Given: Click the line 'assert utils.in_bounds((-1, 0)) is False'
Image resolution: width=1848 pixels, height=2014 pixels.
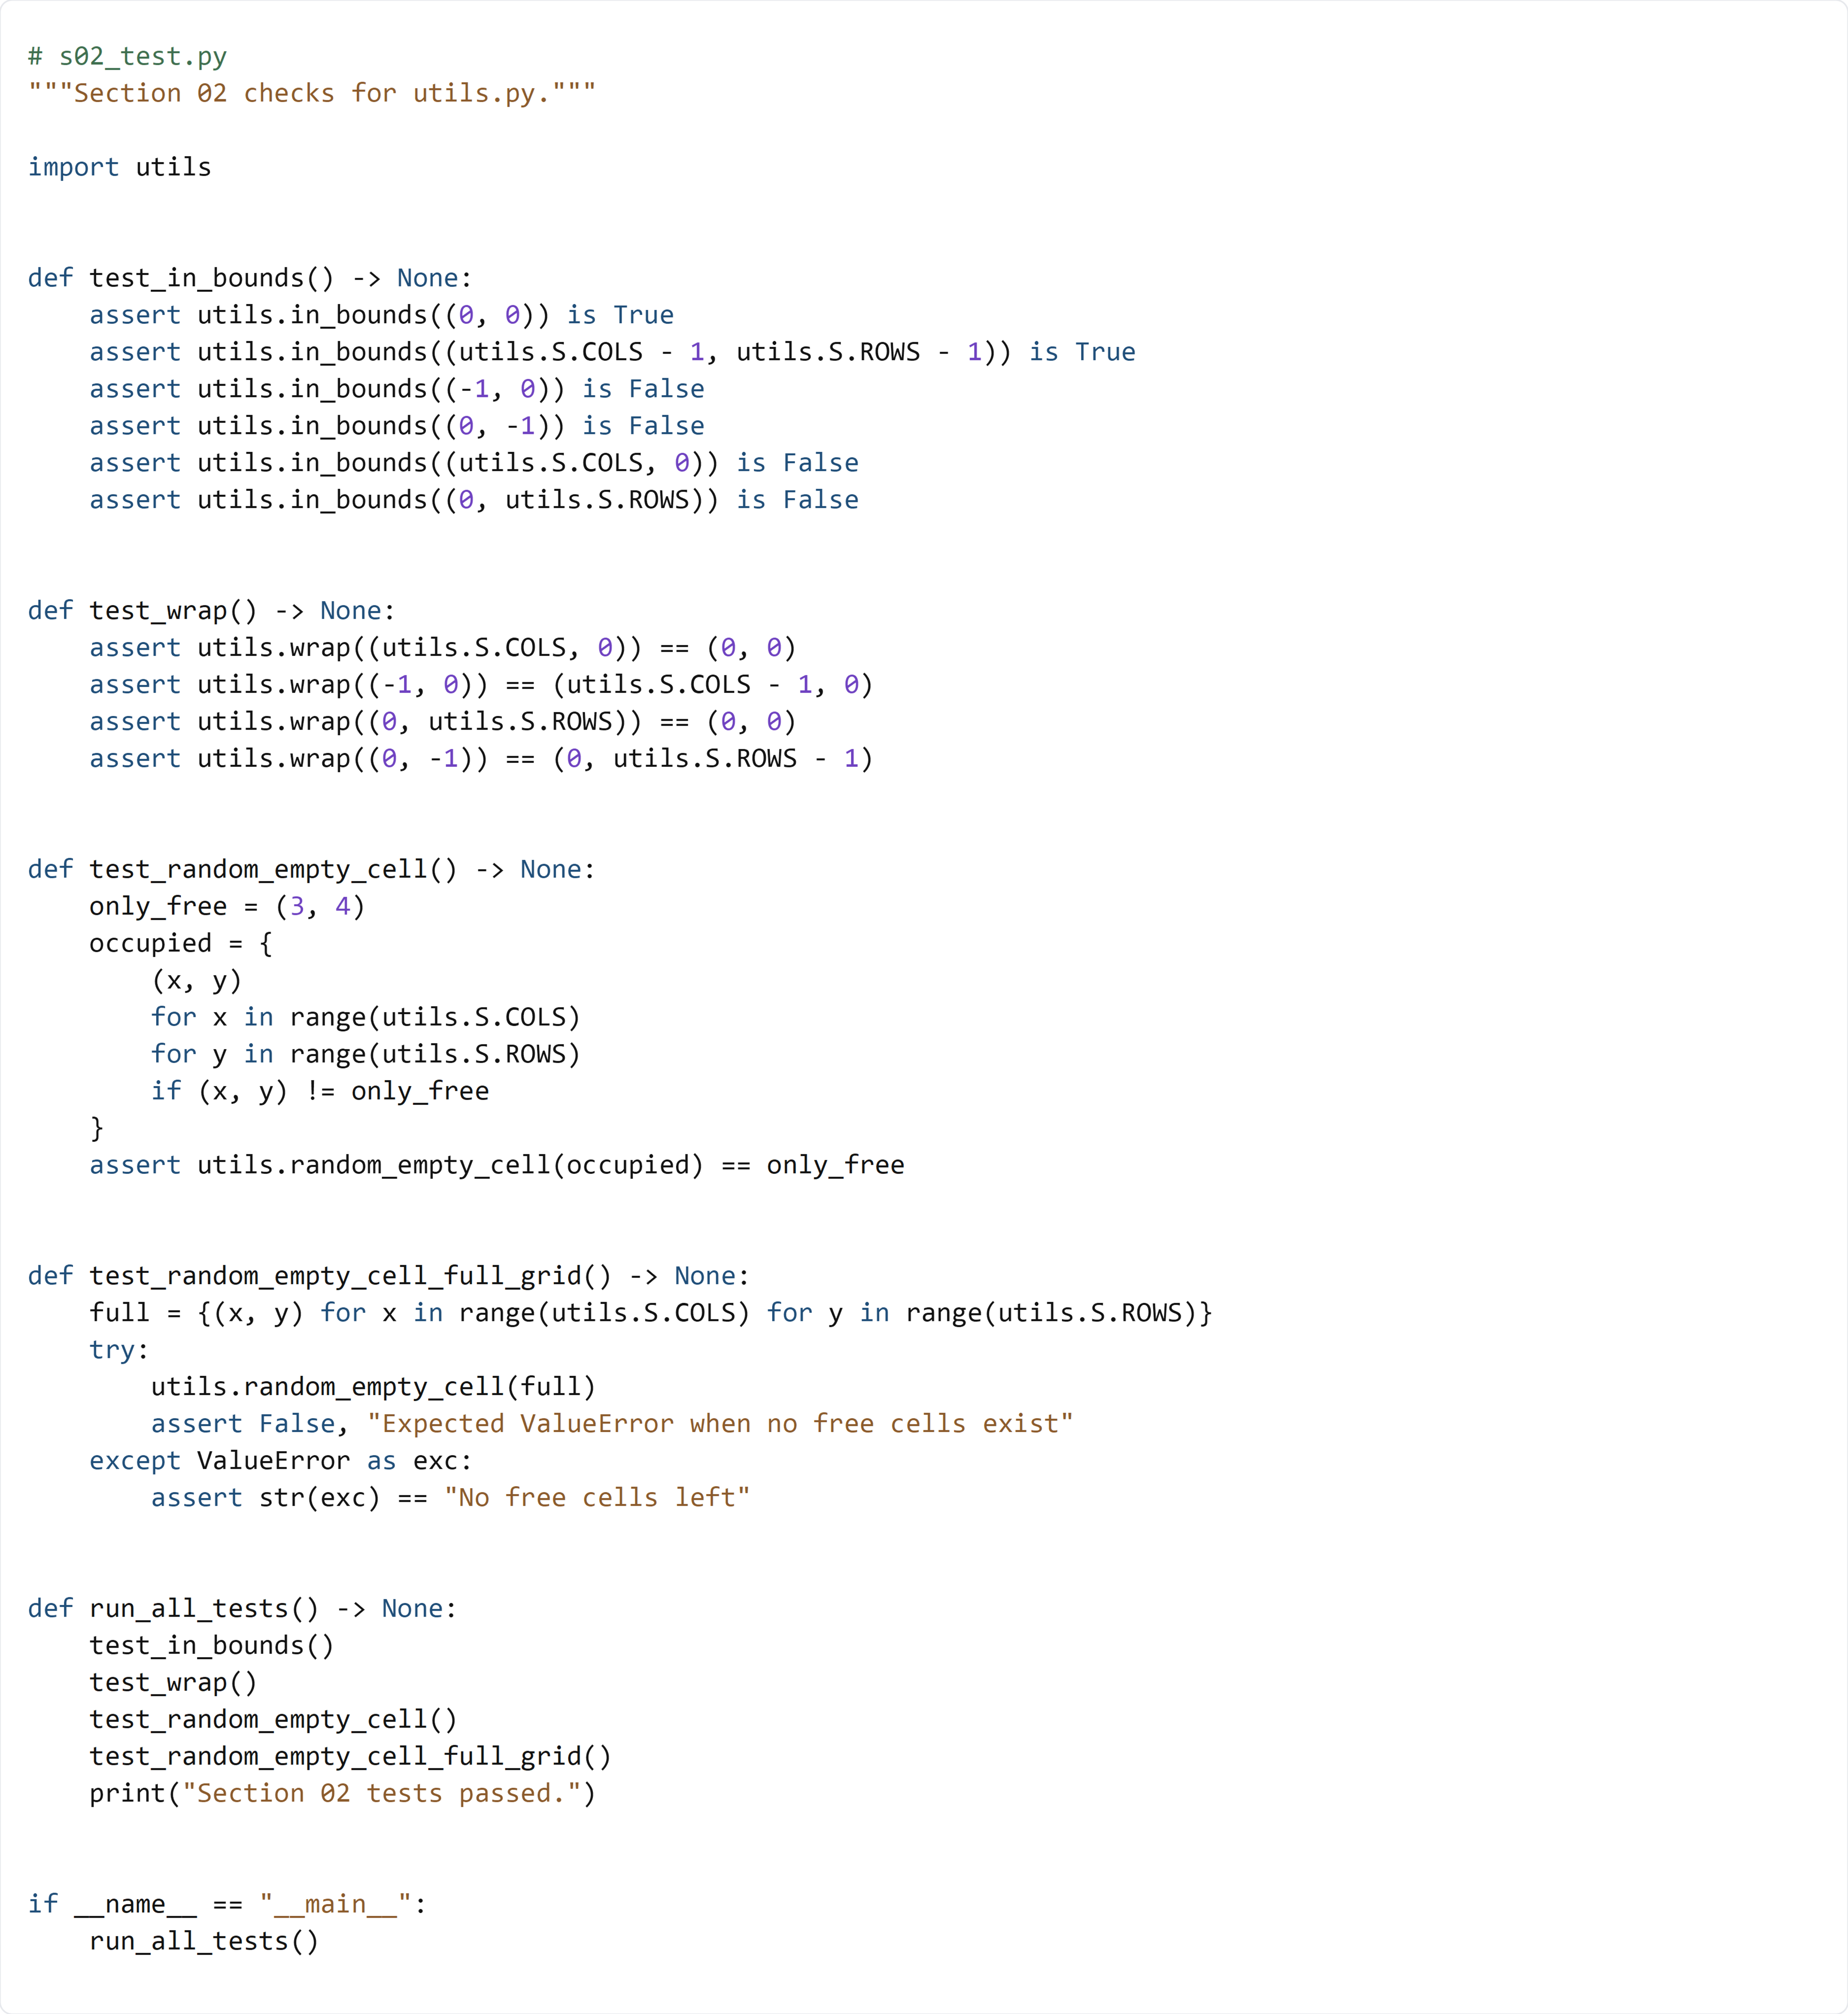Looking at the screenshot, I should (x=397, y=390).
